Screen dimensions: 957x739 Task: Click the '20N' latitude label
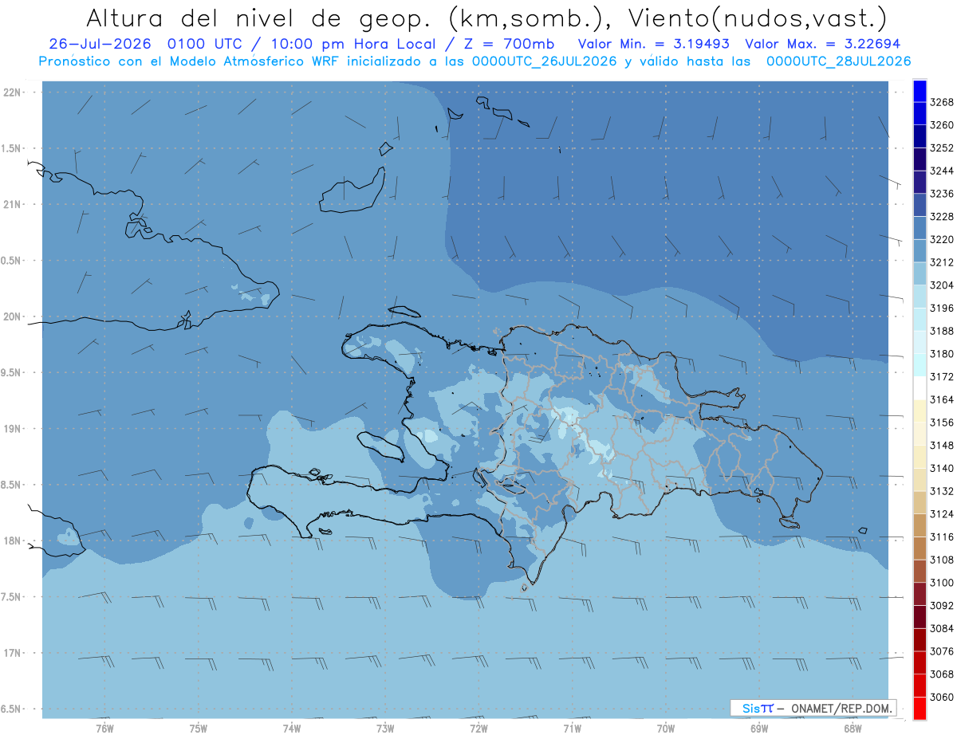13,316
